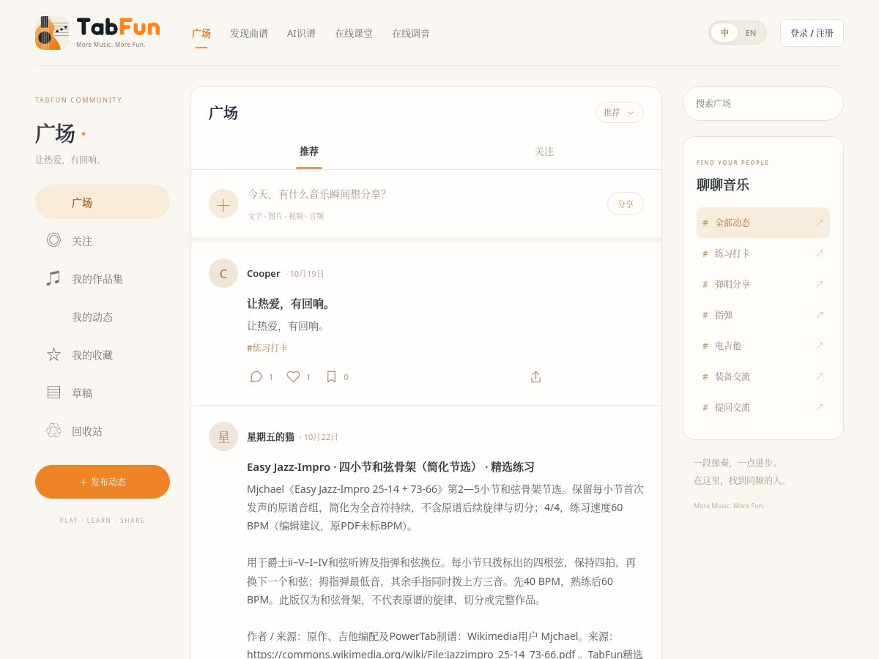
Task: Select the 关注 feed tab
Action: pyautogui.click(x=544, y=152)
